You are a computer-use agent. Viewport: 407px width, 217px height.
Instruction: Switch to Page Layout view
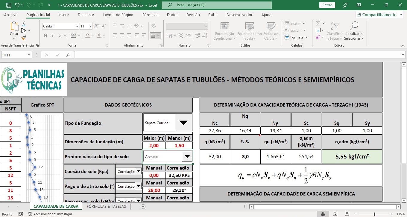335,214
